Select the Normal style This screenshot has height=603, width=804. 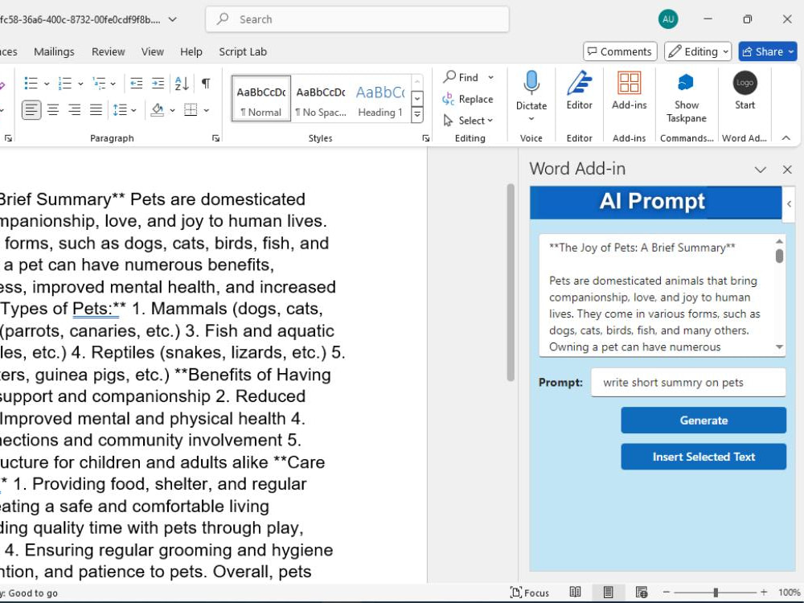[261, 99]
